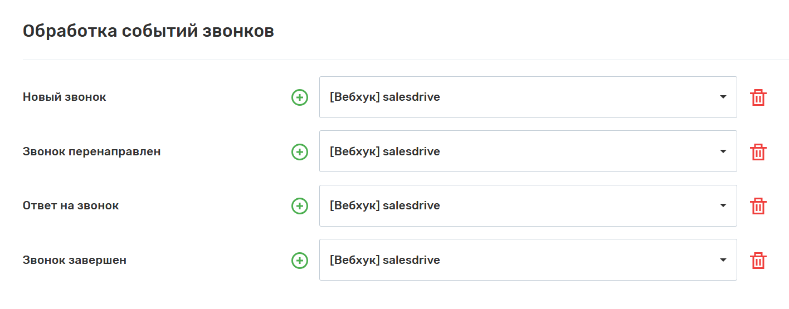Delete the Звонок завершен handler

[x=758, y=260]
